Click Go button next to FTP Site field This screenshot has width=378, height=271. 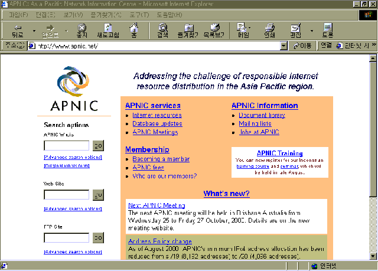[99, 238]
